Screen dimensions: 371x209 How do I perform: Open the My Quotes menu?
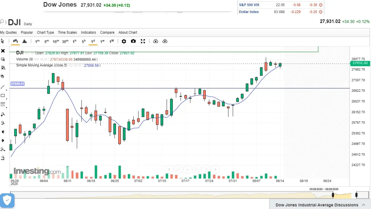8,32
